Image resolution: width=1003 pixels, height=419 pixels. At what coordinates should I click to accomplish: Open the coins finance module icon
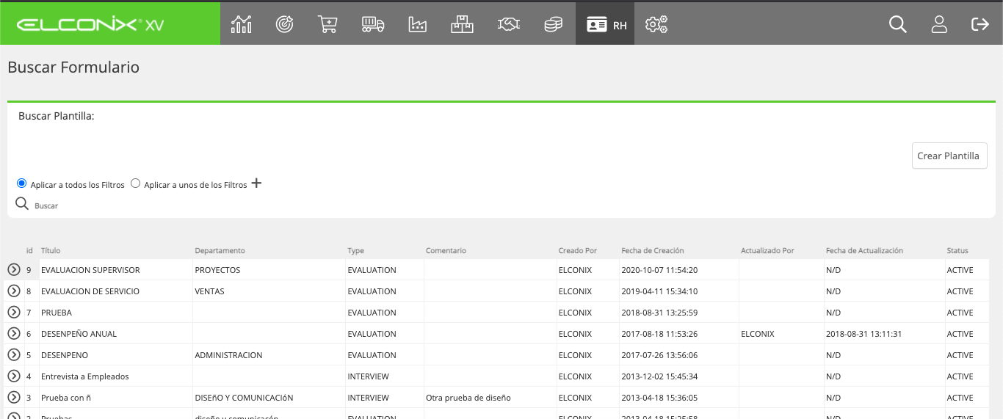click(553, 25)
